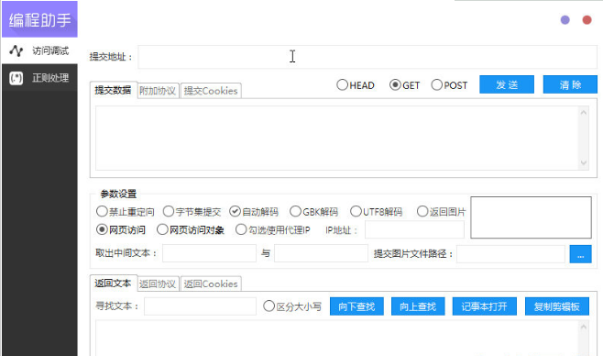Select the UTF8解码 option
Viewport: 603px width, 356px height.
(376, 211)
